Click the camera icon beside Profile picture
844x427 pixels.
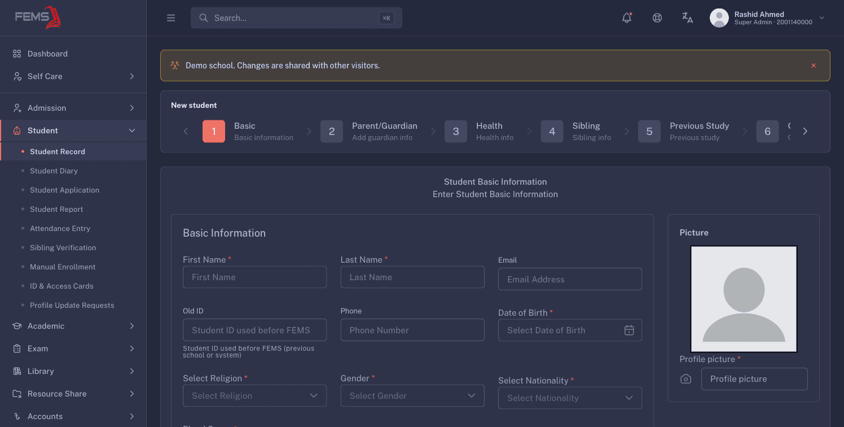pyautogui.click(x=686, y=379)
